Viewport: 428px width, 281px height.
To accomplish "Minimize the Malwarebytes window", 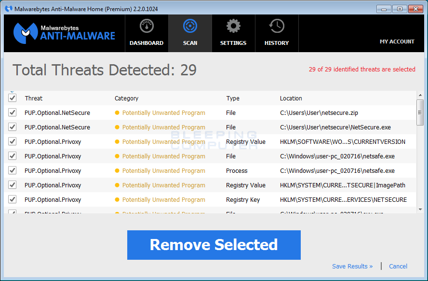I will (384, 9).
